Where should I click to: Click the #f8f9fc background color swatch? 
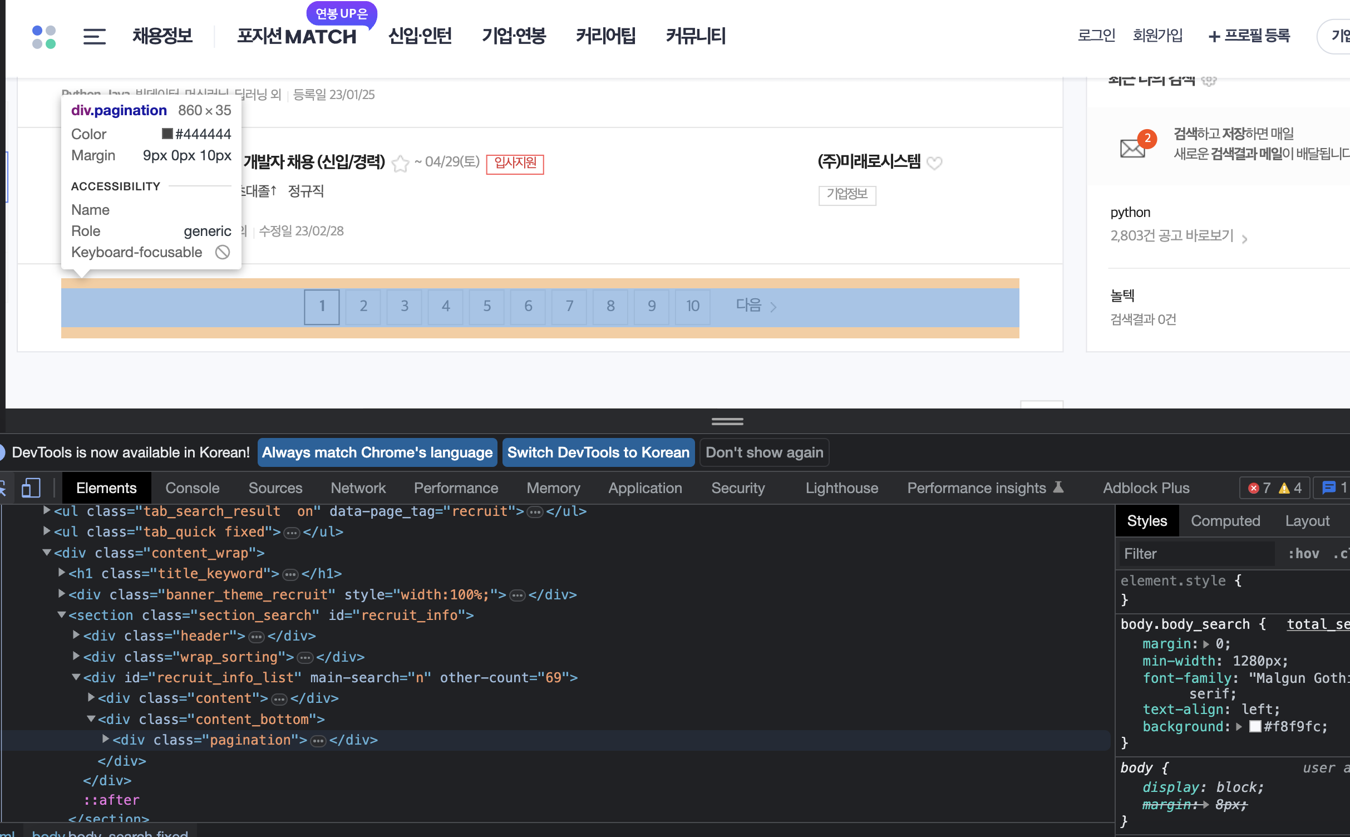click(1255, 726)
